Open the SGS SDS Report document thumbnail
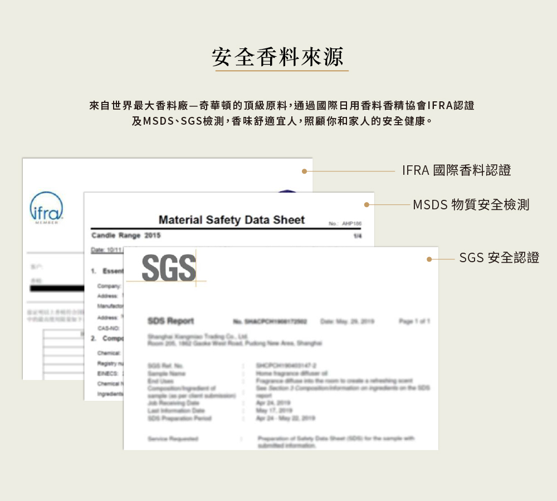 (281, 348)
